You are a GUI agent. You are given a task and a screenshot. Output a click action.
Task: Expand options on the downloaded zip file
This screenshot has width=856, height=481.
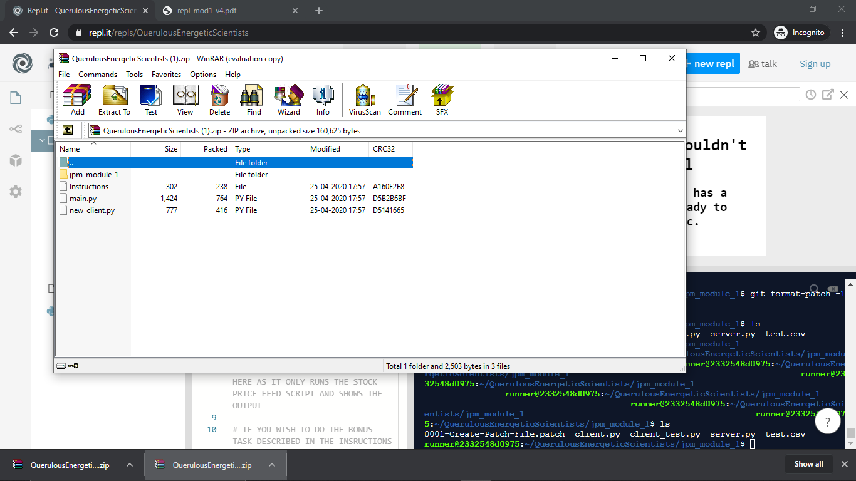tap(130, 465)
